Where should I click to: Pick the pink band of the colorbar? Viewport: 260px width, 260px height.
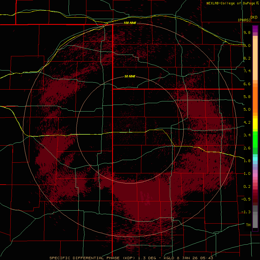(255, 175)
